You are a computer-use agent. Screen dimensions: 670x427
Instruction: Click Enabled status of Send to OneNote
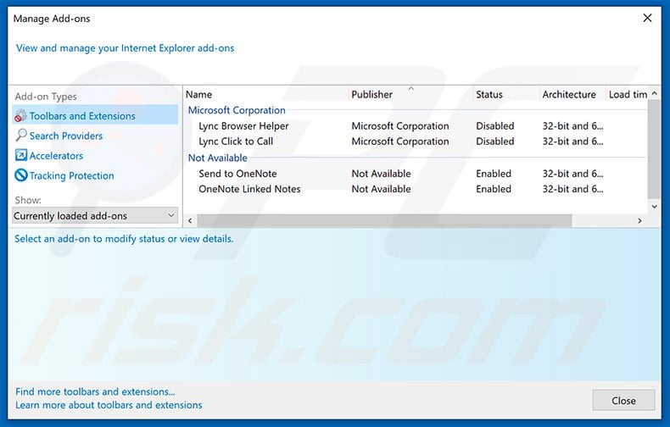pos(494,174)
